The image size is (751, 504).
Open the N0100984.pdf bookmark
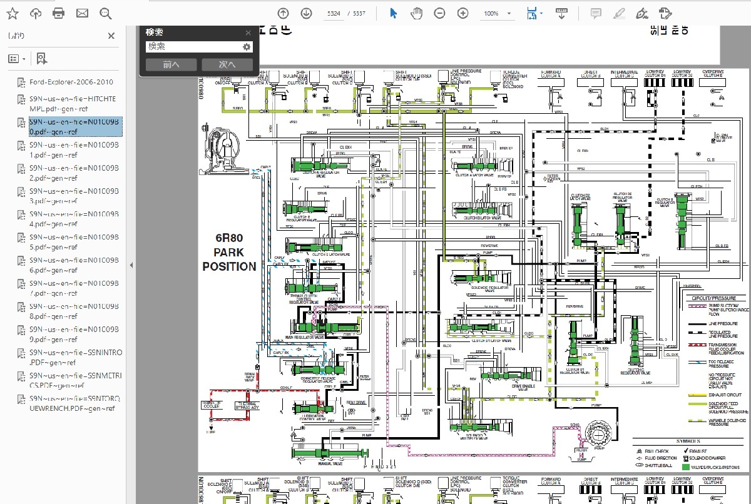pos(74,219)
